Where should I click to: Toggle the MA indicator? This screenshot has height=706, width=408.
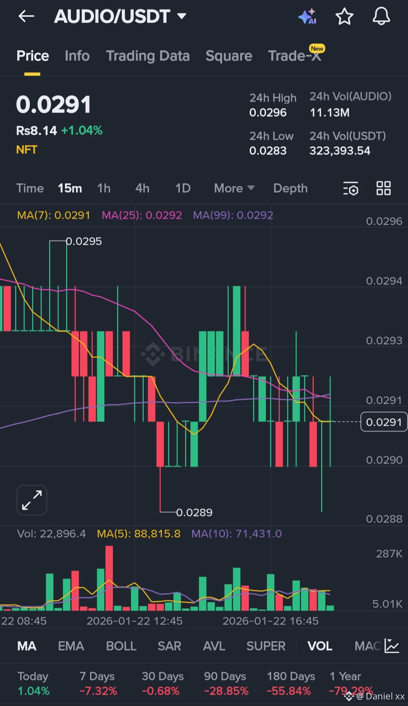[27, 646]
